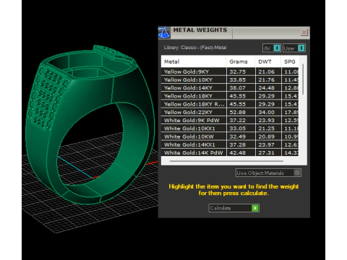
Task: Click the SPG column header
Action: [290, 61]
